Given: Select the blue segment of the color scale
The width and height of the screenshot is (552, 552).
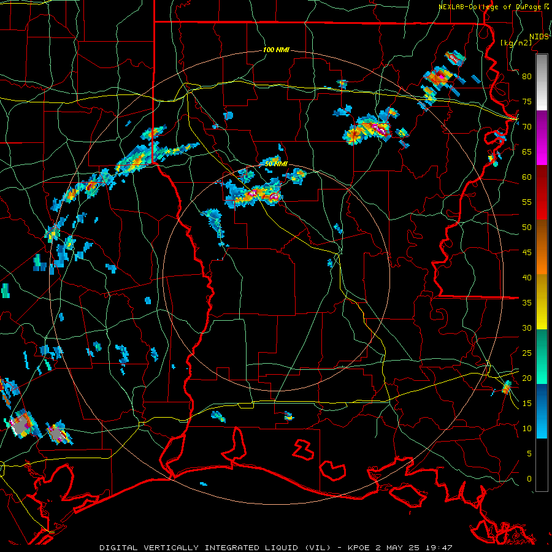Looking at the screenshot, I should point(542,411).
